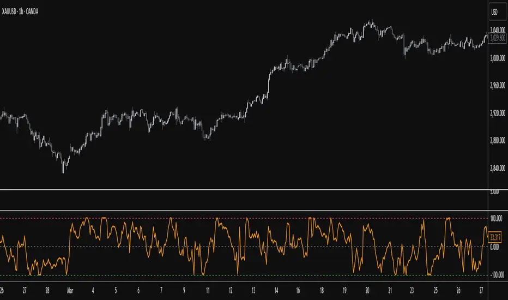Select the orange indicator value label 33.317

495,238
